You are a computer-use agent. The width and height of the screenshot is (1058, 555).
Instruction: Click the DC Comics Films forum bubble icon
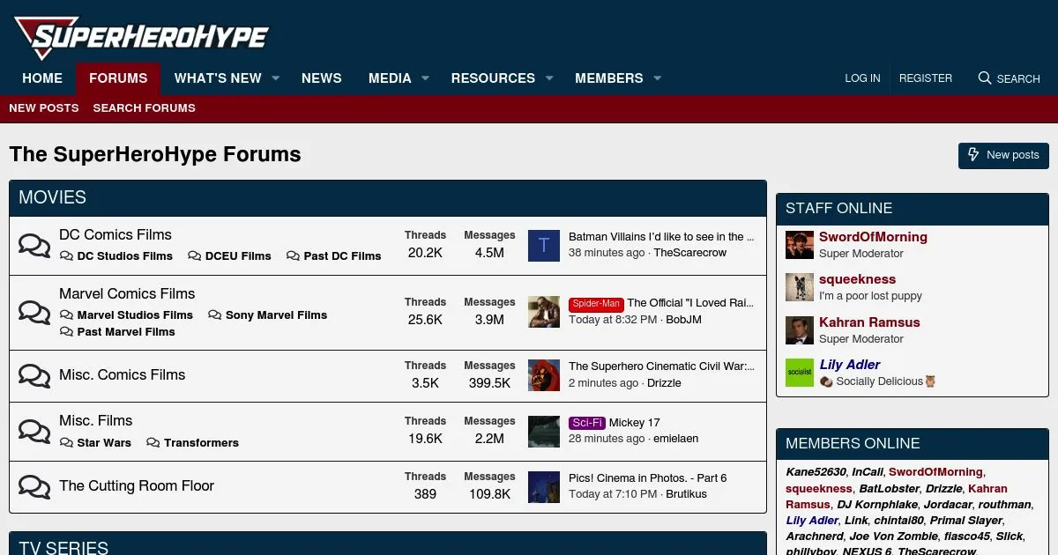click(x=34, y=246)
